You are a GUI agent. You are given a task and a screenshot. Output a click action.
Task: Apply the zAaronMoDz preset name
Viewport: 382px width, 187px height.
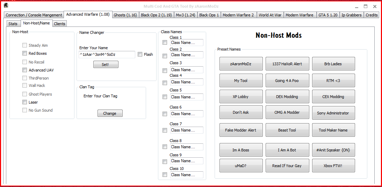pos(241,64)
